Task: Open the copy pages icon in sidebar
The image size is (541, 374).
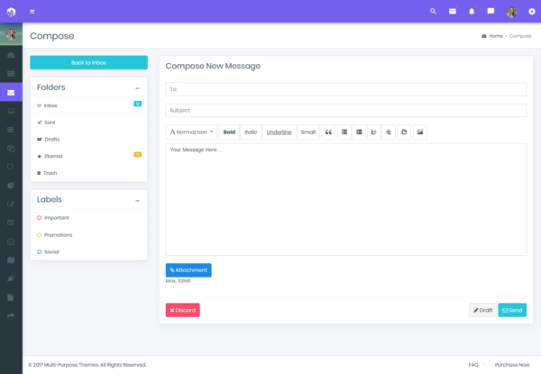Action: tap(11, 148)
